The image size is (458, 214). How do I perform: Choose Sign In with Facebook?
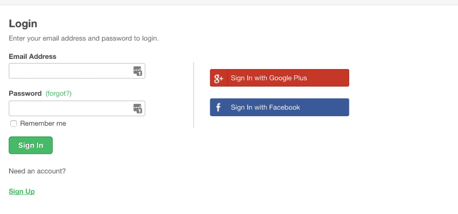(x=279, y=108)
